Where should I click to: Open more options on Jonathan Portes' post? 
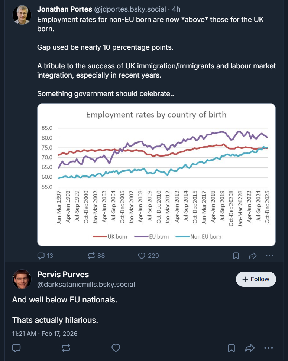point(269,256)
